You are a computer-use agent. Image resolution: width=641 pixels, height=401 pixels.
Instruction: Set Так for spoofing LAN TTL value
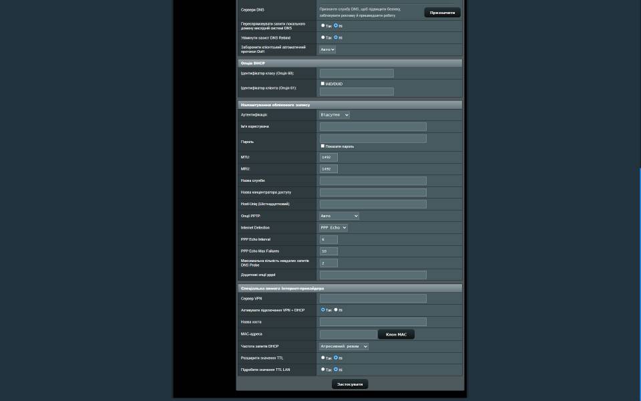tap(323, 369)
